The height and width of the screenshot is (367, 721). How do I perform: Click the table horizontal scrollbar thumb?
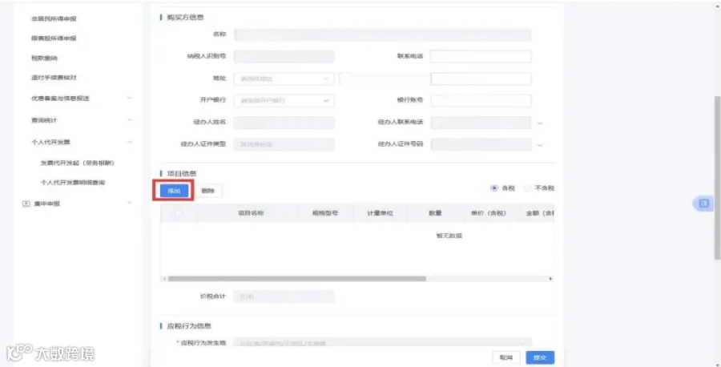coord(297,279)
